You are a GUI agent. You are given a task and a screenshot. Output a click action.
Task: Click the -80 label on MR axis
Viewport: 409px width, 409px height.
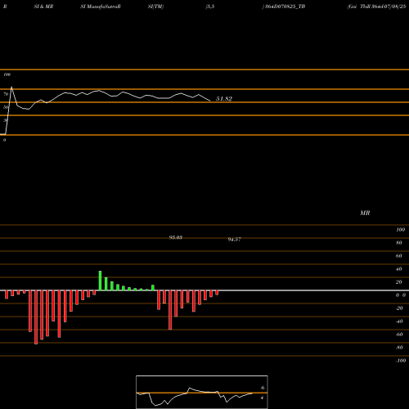pos(399,348)
